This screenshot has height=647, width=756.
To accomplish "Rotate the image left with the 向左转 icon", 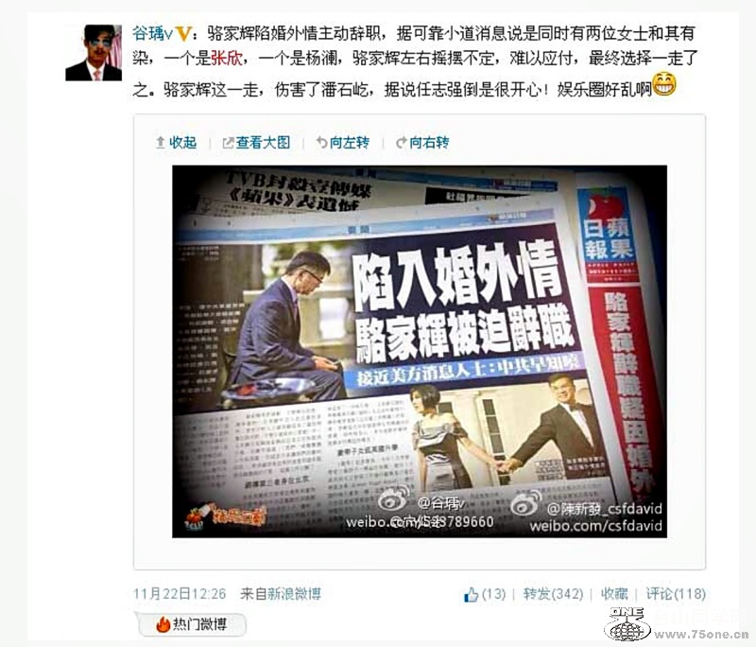I will [x=321, y=142].
